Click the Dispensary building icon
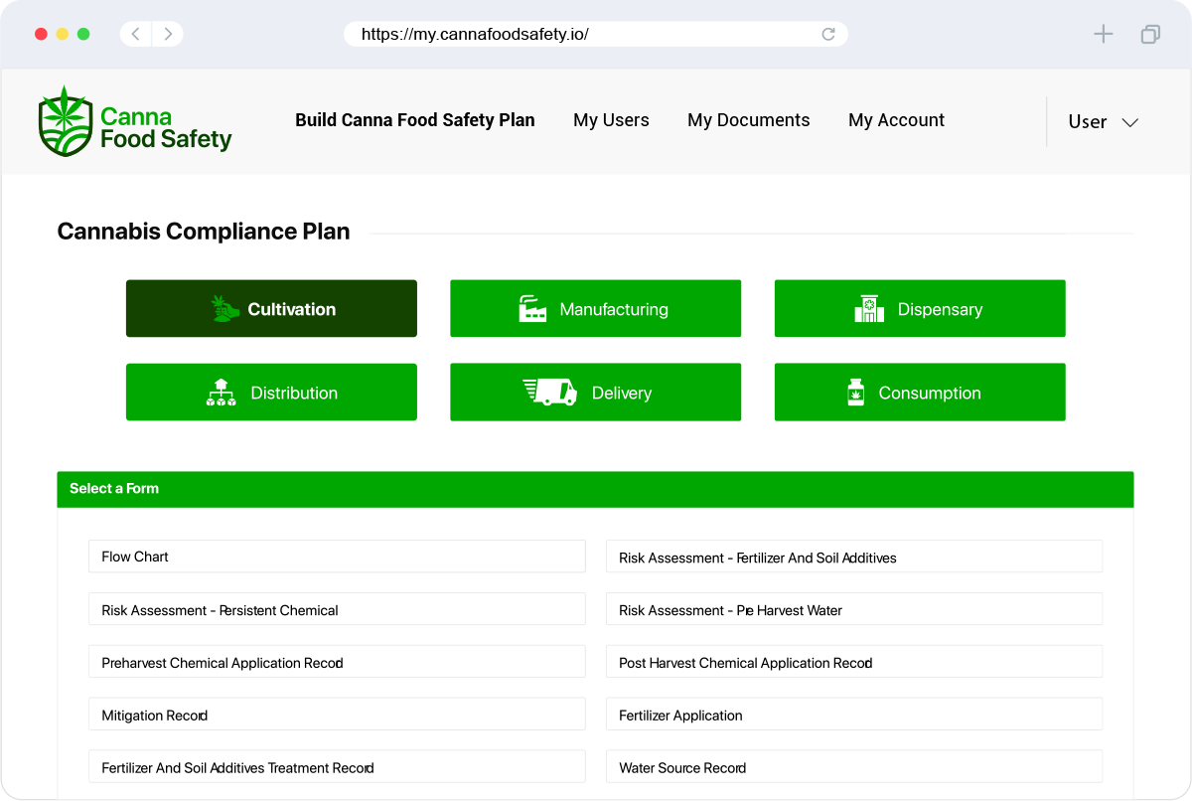 coord(869,309)
